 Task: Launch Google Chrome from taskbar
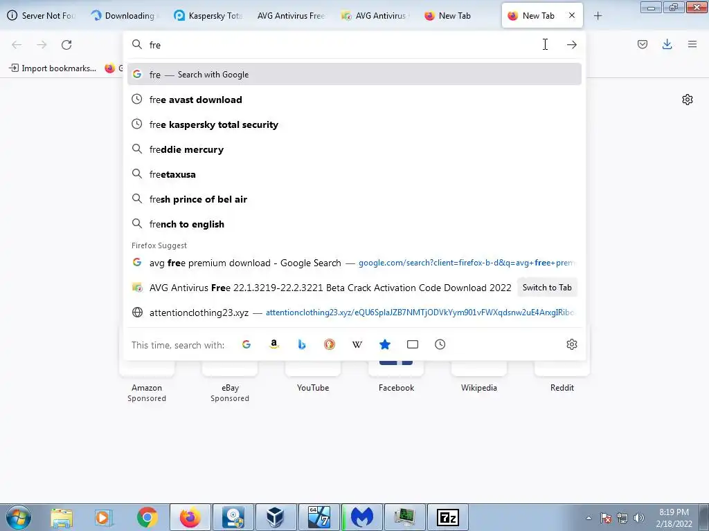tap(147, 517)
